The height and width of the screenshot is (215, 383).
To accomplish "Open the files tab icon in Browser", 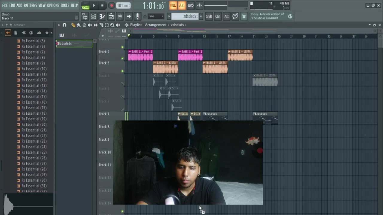I will [16, 33].
